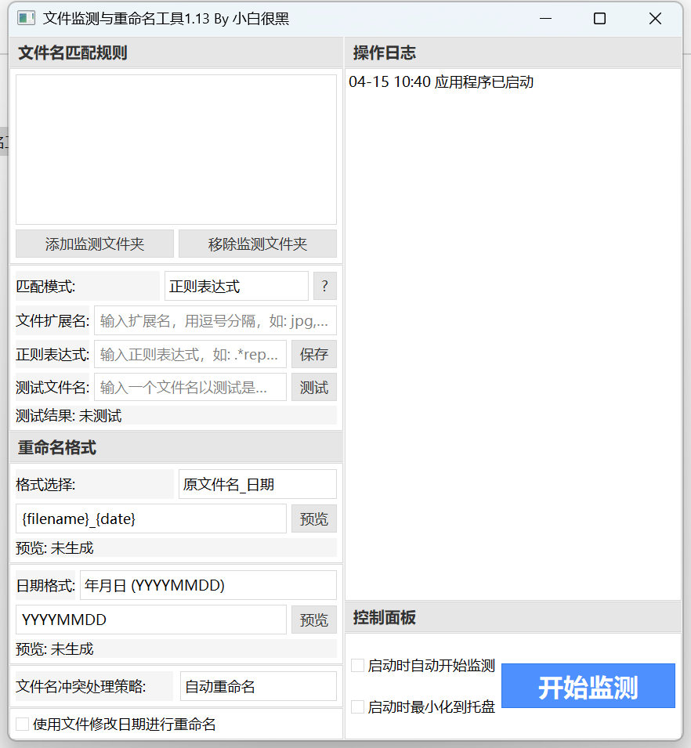The image size is (691, 748).
Task: Click the 测试 button
Action: point(314,388)
